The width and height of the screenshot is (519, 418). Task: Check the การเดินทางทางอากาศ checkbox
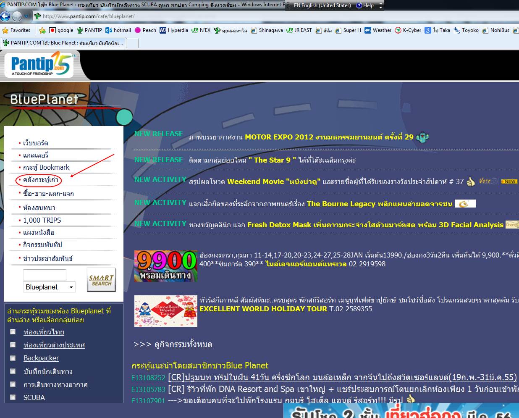[13, 384]
